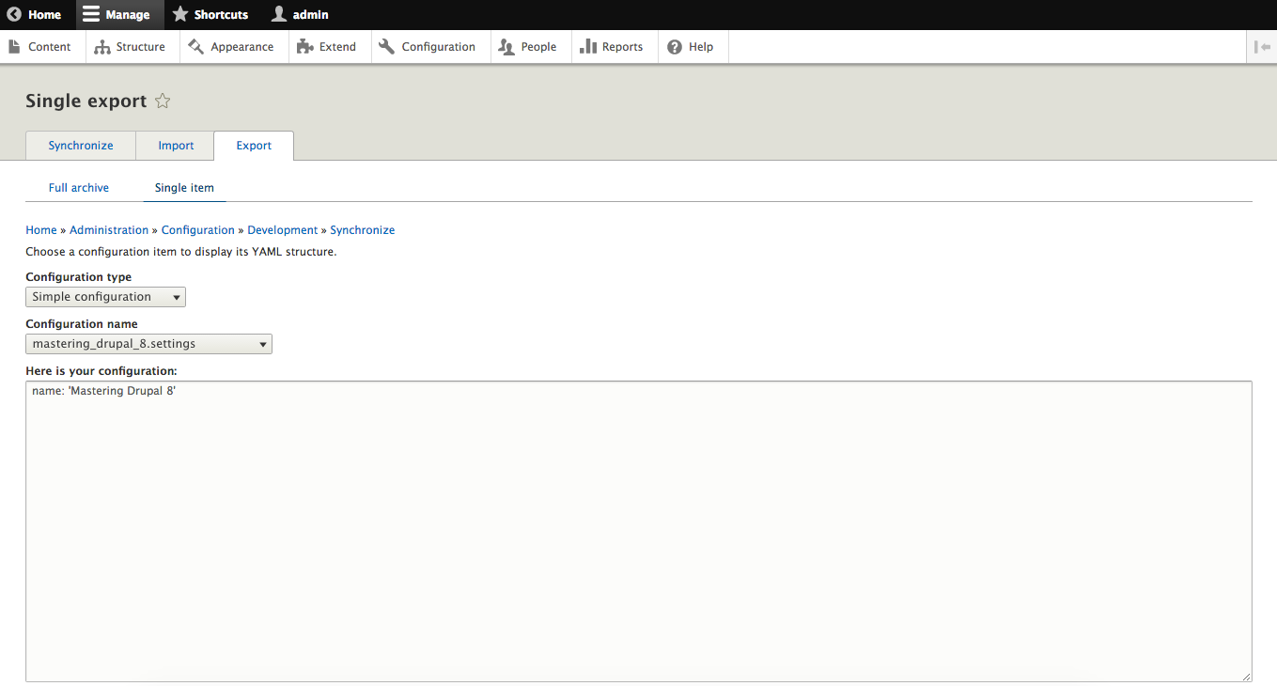Click the textarea resize grip corner

[x=1246, y=676]
